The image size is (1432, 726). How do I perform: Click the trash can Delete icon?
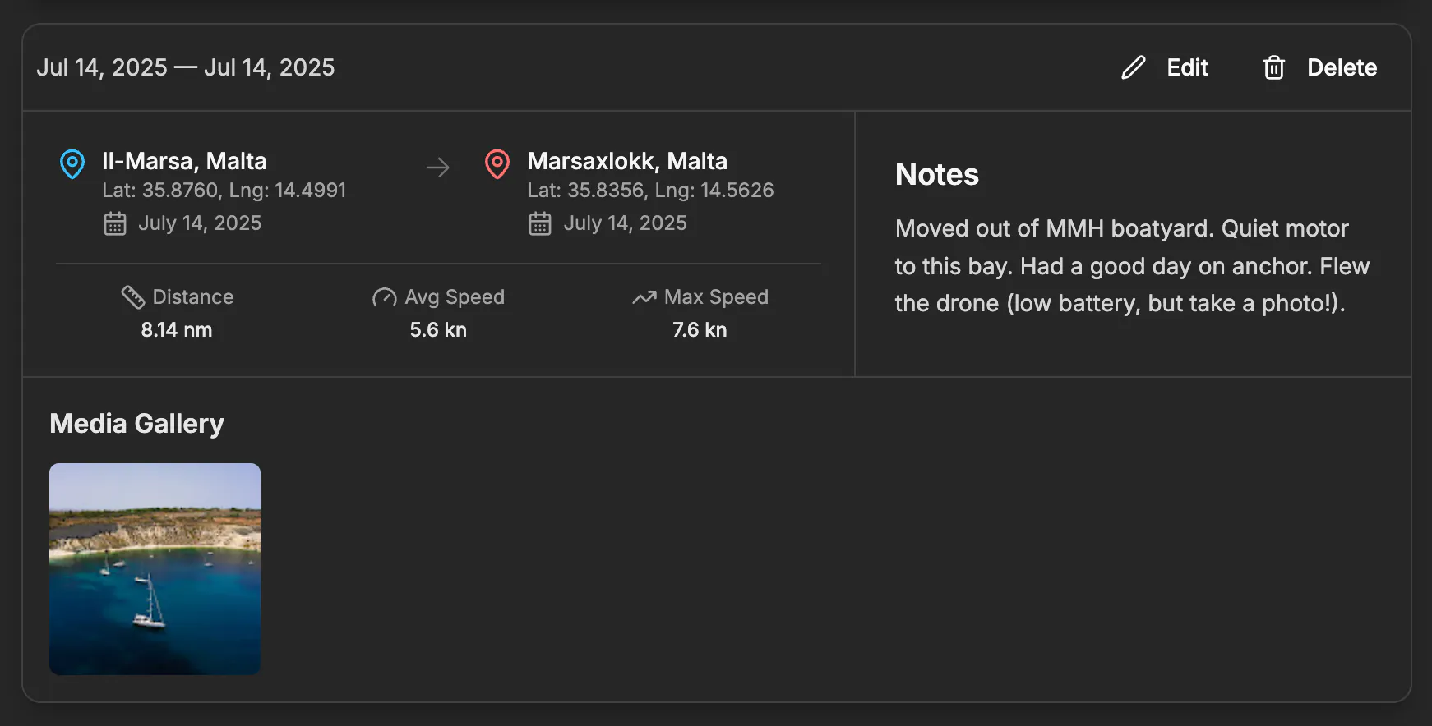coord(1274,68)
